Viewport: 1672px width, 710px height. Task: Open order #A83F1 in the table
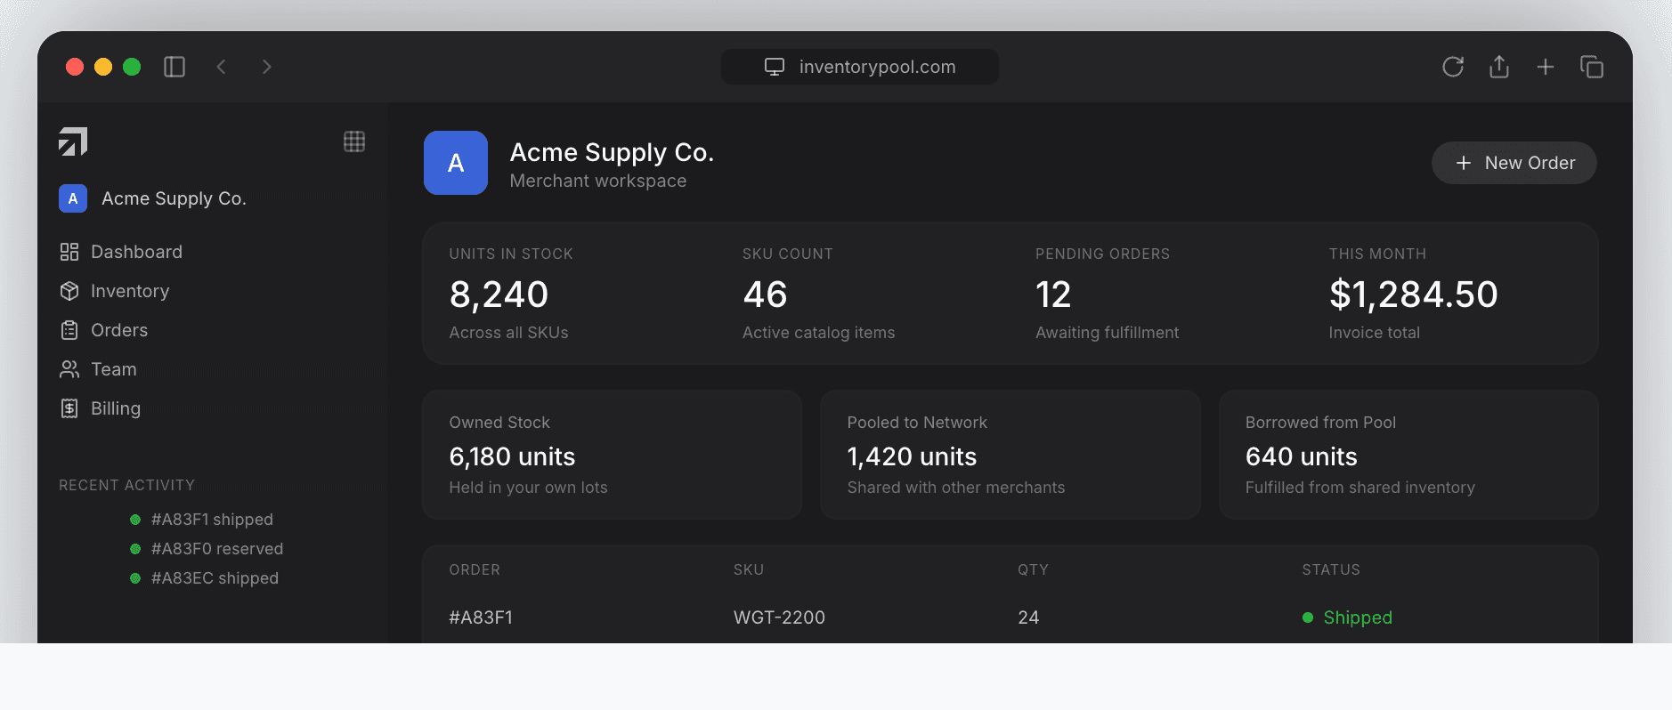click(481, 617)
